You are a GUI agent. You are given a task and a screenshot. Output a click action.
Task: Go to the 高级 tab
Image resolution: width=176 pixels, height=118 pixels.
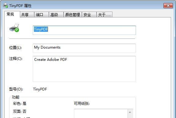tap(56, 15)
